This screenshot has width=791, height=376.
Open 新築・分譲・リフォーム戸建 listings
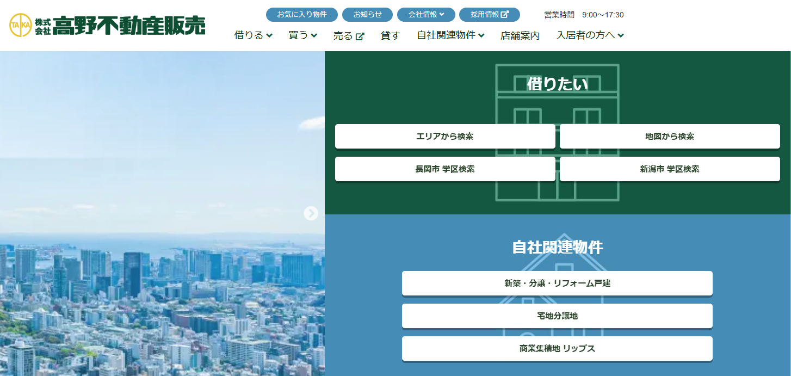coord(557,283)
